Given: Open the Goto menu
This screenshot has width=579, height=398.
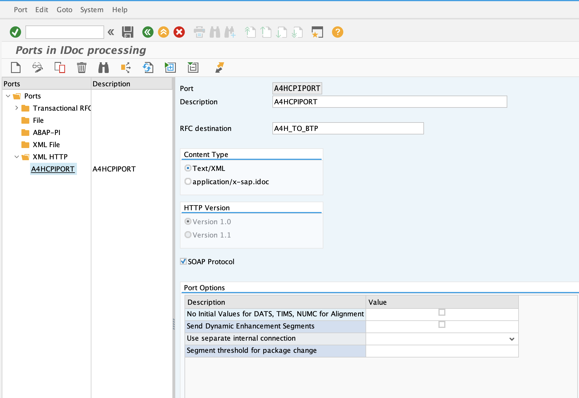Looking at the screenshot, I should coord(64,10).
